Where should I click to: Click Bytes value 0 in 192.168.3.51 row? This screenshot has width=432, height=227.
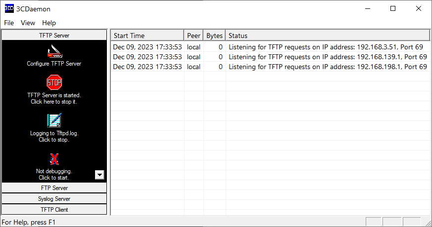(220, 47)
